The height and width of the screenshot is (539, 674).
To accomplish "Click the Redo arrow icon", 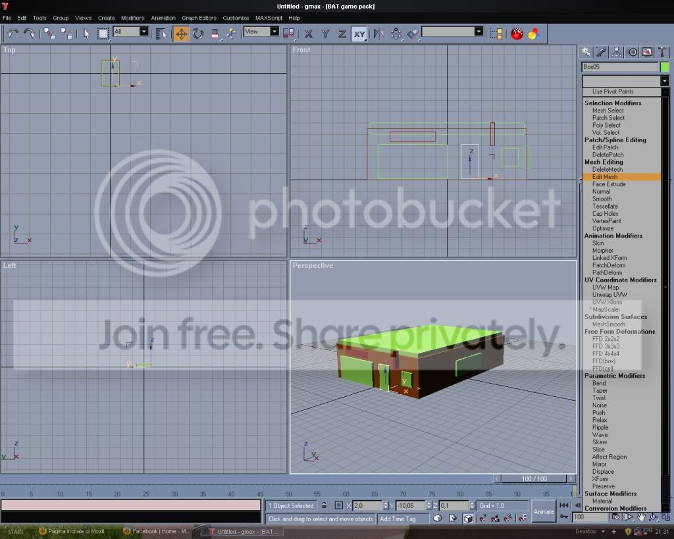I will coord(29,33).
